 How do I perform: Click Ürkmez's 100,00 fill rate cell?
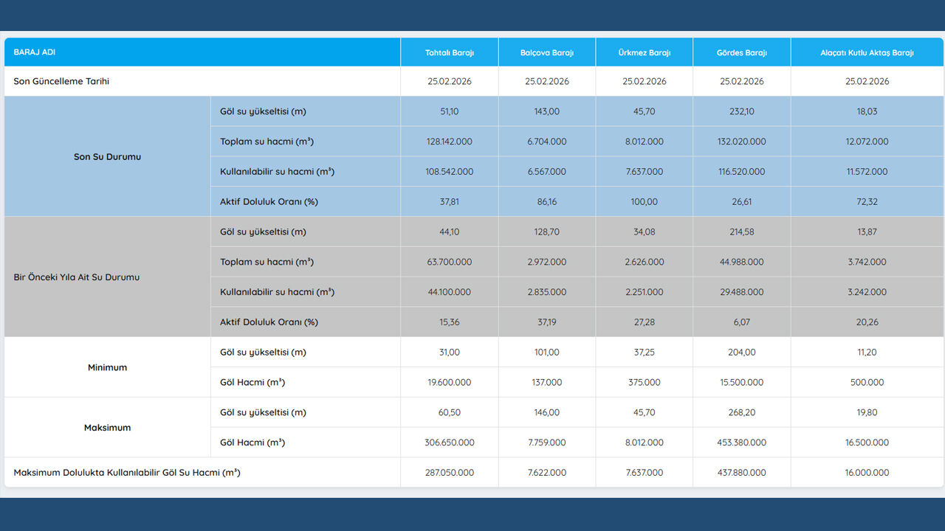[x=644, y=202]
